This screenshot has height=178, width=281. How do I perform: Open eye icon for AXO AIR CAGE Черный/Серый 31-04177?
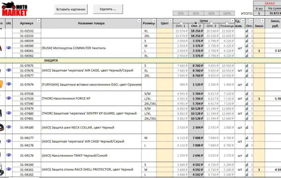pos(9,141)
